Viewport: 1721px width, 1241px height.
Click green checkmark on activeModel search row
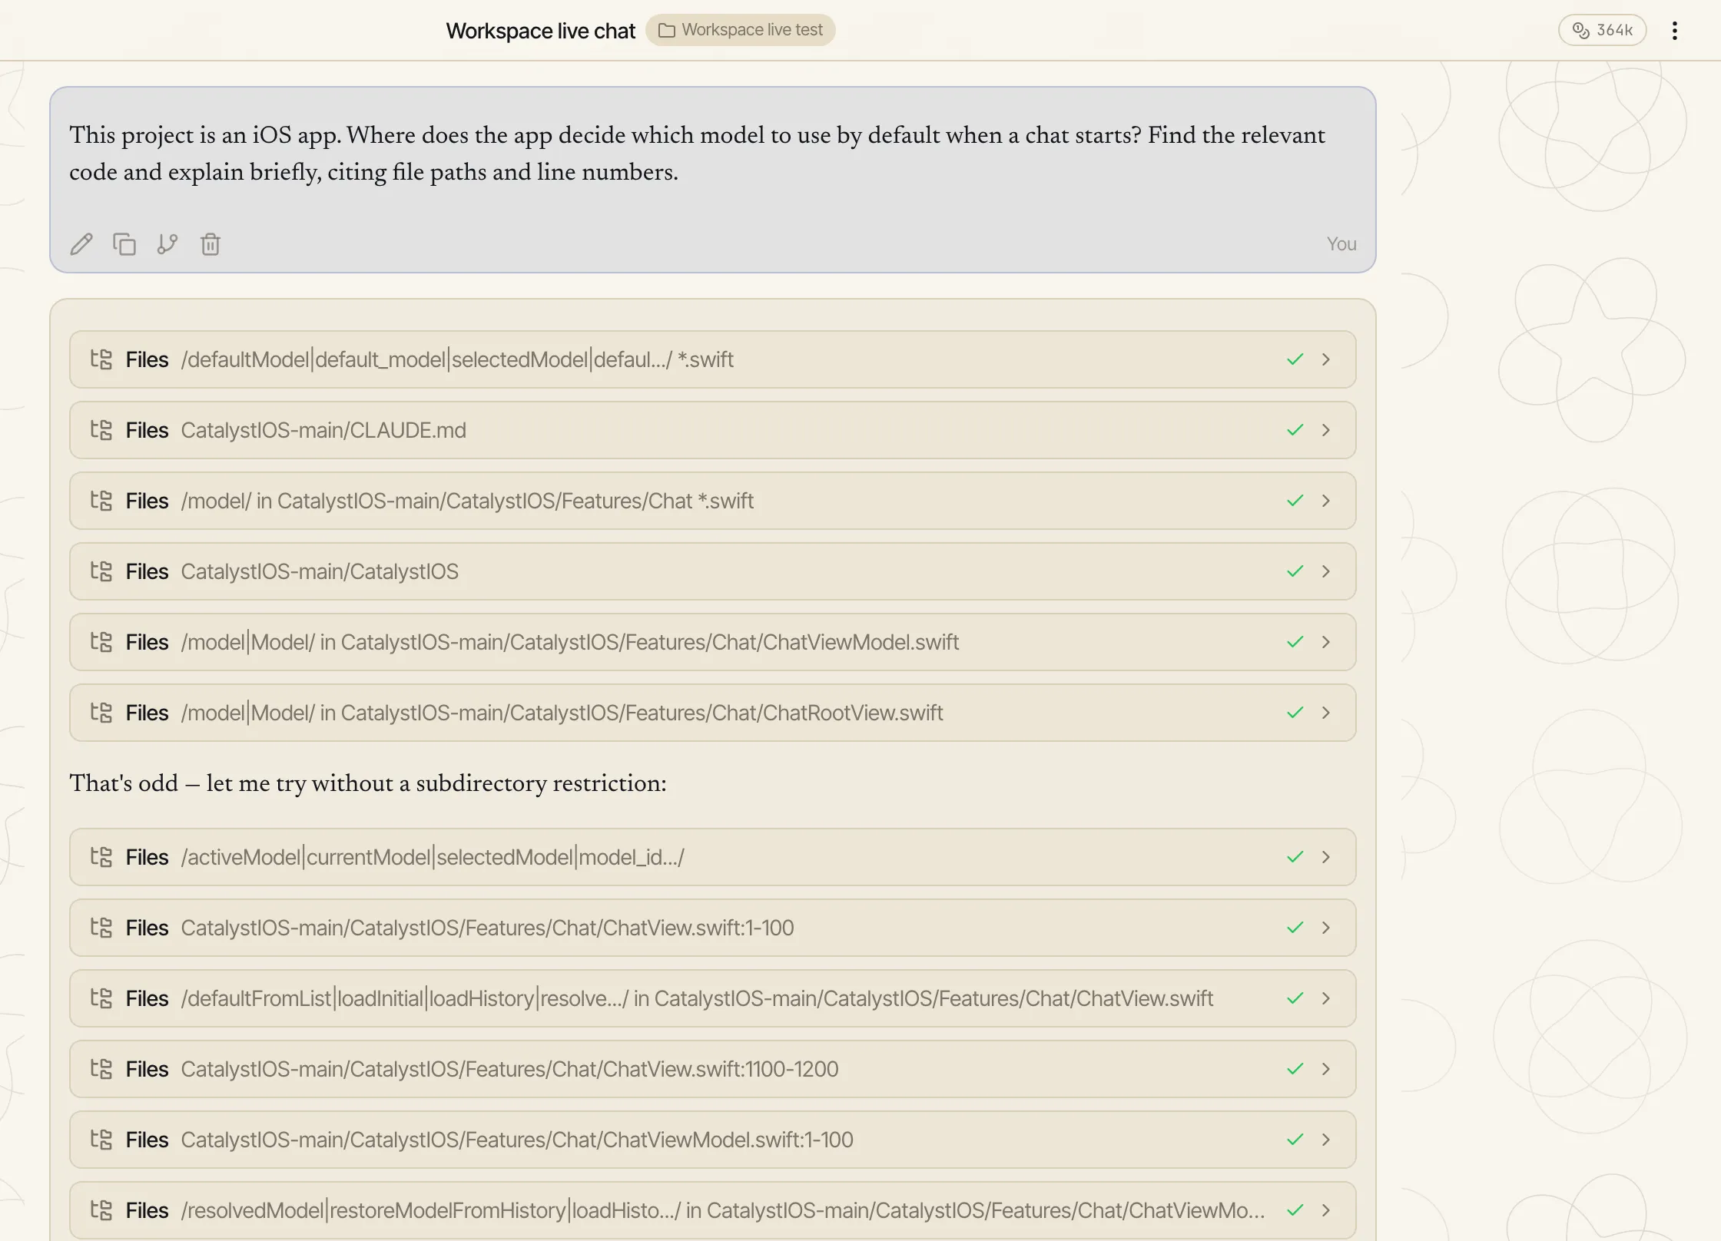[1295, 857]
